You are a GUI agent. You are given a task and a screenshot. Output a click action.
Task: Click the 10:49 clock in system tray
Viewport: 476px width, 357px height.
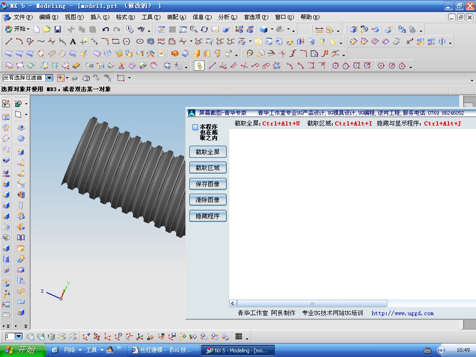coord(463,350)
